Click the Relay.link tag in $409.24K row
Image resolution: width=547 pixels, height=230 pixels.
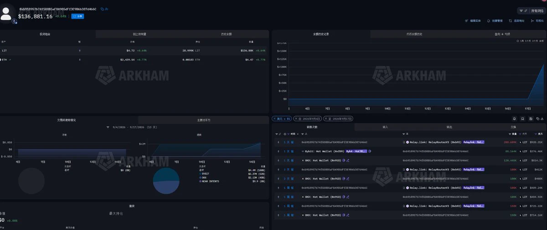(x=474, y=187)
